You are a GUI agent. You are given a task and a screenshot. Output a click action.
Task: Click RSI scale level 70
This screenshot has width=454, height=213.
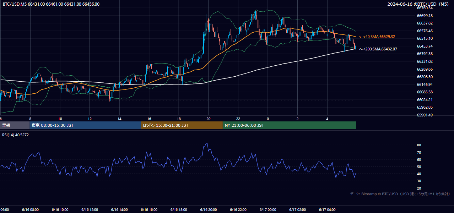coord(419,152)
